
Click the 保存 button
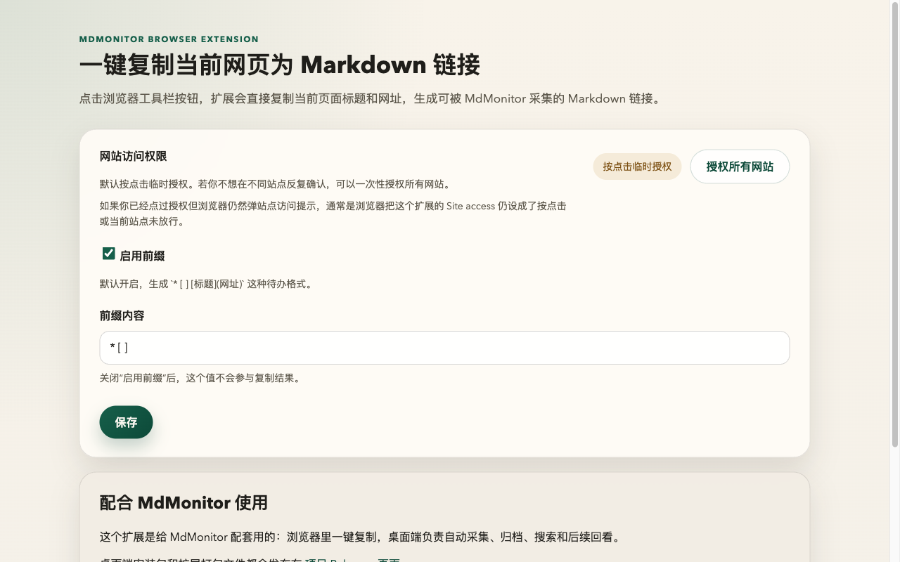click(126, 422)
